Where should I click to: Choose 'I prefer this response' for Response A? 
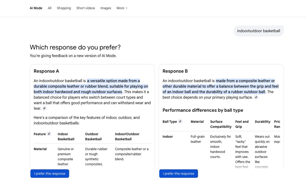click(x=50, y=174)
